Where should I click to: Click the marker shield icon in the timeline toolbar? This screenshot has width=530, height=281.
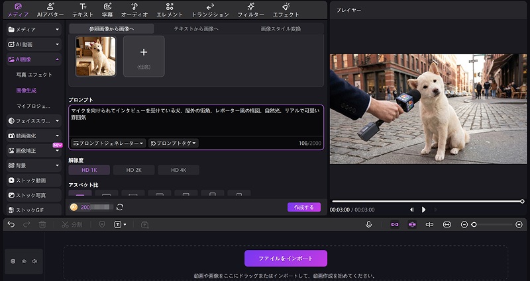coord(102,224)
